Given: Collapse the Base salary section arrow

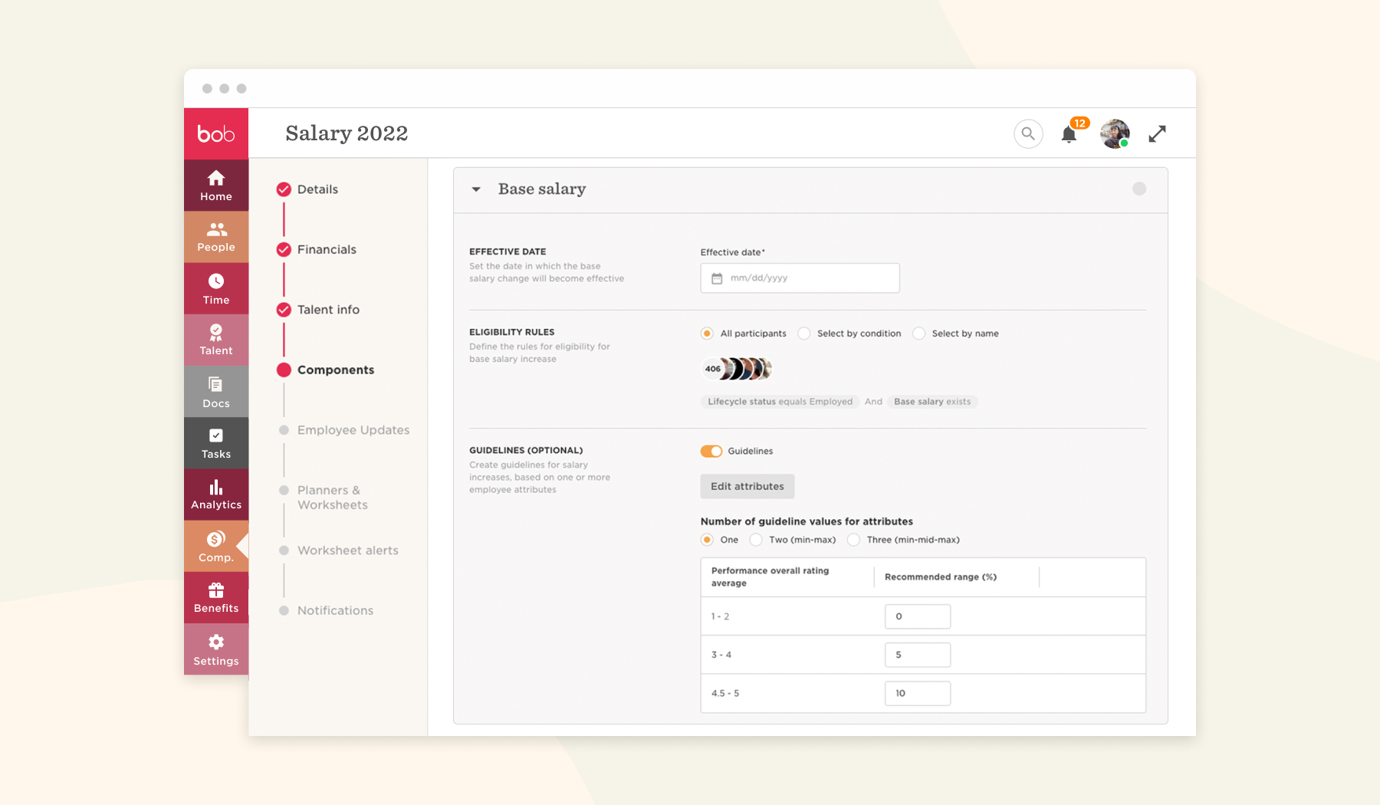Looking at the screenshot, I should coord(476,189).
